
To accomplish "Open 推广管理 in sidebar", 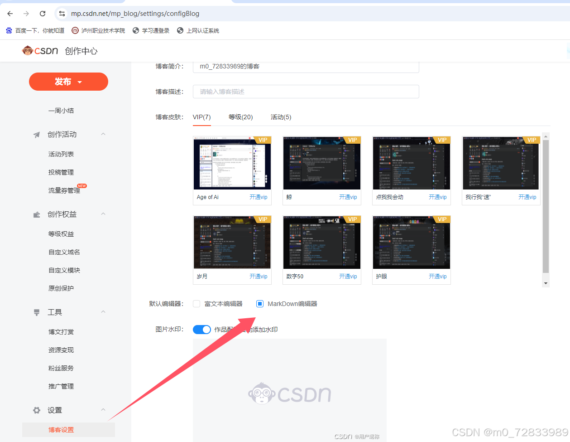I will click(61, 386).
